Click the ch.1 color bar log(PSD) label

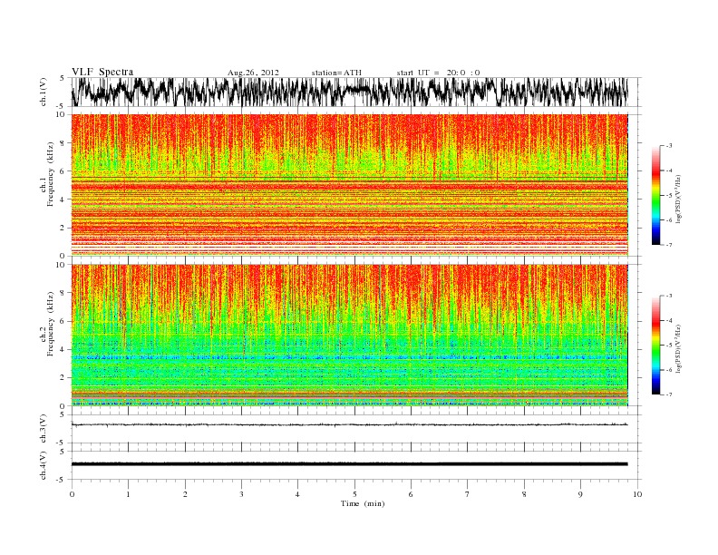click(x=678, y=199)
